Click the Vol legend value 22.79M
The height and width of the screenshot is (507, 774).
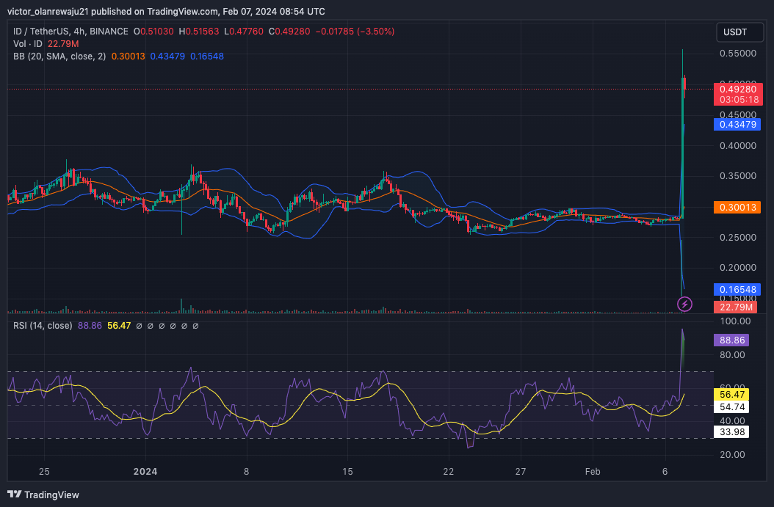[63, 44]
